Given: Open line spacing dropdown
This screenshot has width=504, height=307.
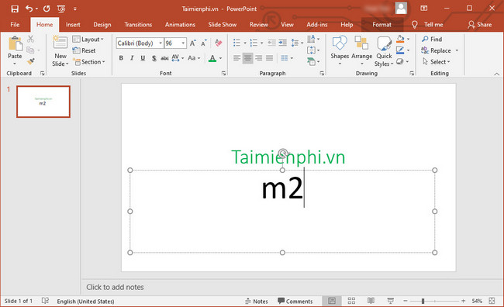Looking at the screenshot, I should pos(297,43).
